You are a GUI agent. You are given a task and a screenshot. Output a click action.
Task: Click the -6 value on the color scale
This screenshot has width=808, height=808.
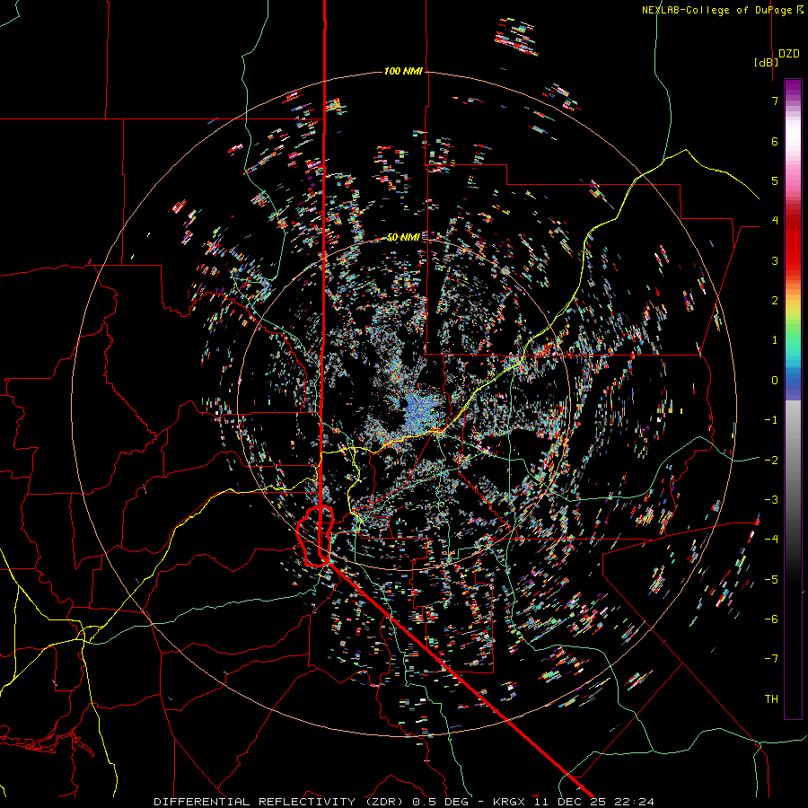point(771,619)
